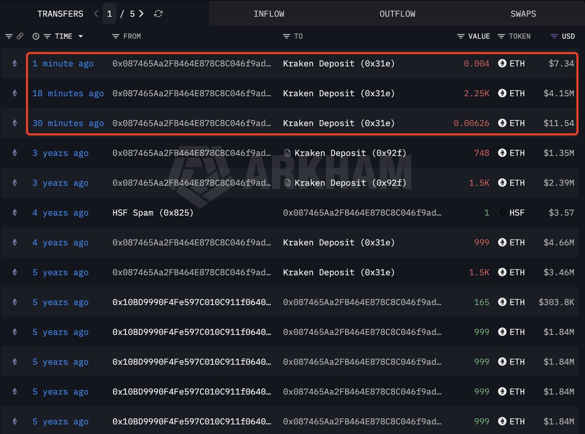The image size is (585, 434).
Task: Open the '1 minute ago' transaction link
Action: pos(63,63)
